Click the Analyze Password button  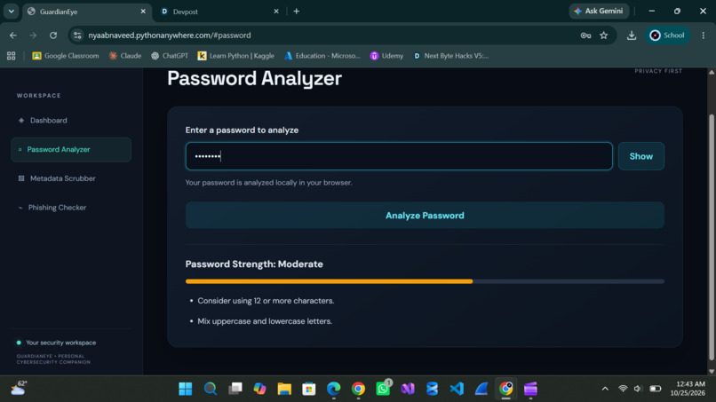coord(425,216)
